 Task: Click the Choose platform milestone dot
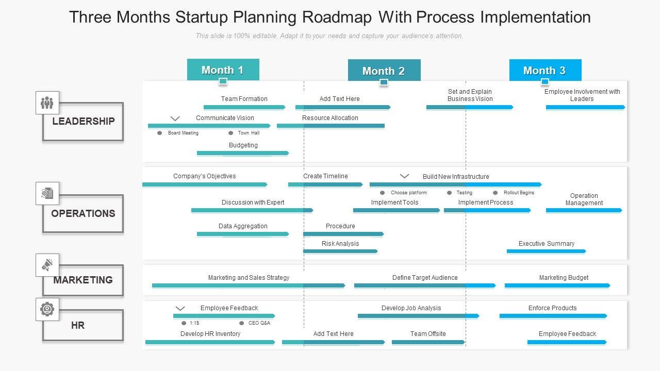point(383,193)
